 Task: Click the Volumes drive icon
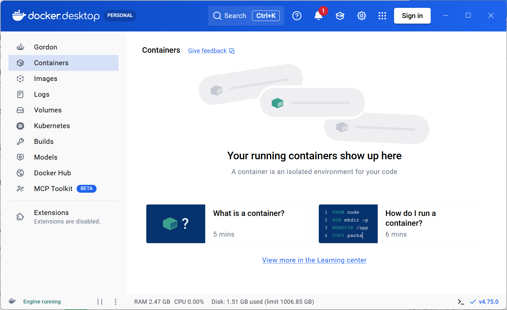[20, 110]
